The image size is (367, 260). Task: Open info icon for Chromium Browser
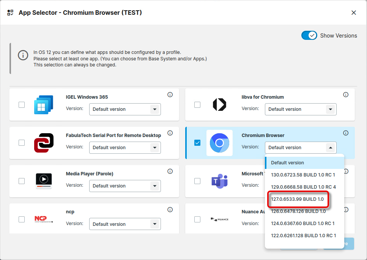pos(346,133)
